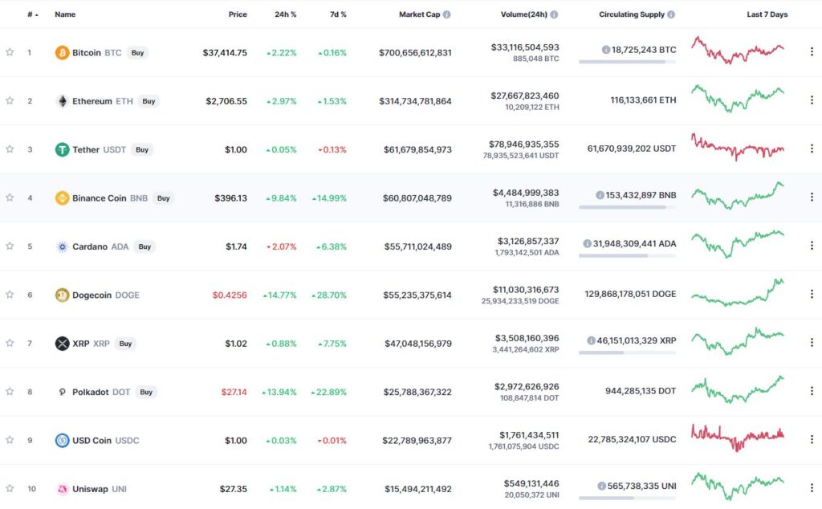Image resolution: width=822 pixels, height=509 pixels.
Task: Open Bitcoin's last 7 days sparkline chart
Action: [738, 51]
